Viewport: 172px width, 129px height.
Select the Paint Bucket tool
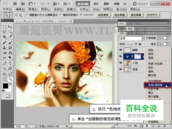click(x=10, y=53)
